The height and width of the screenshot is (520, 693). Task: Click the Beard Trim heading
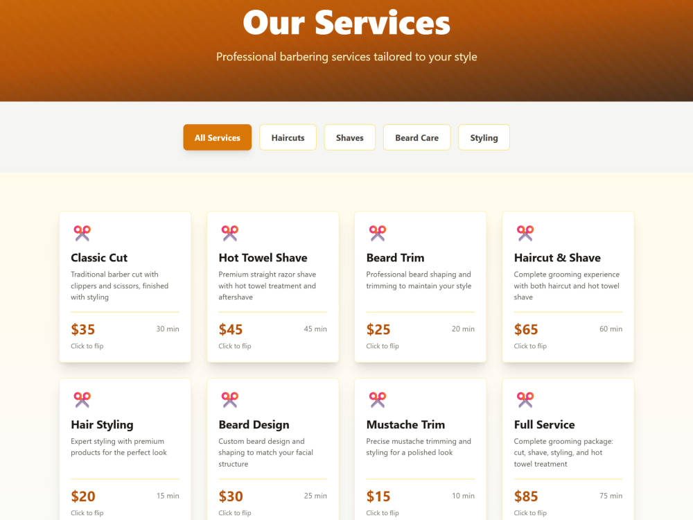395,258
